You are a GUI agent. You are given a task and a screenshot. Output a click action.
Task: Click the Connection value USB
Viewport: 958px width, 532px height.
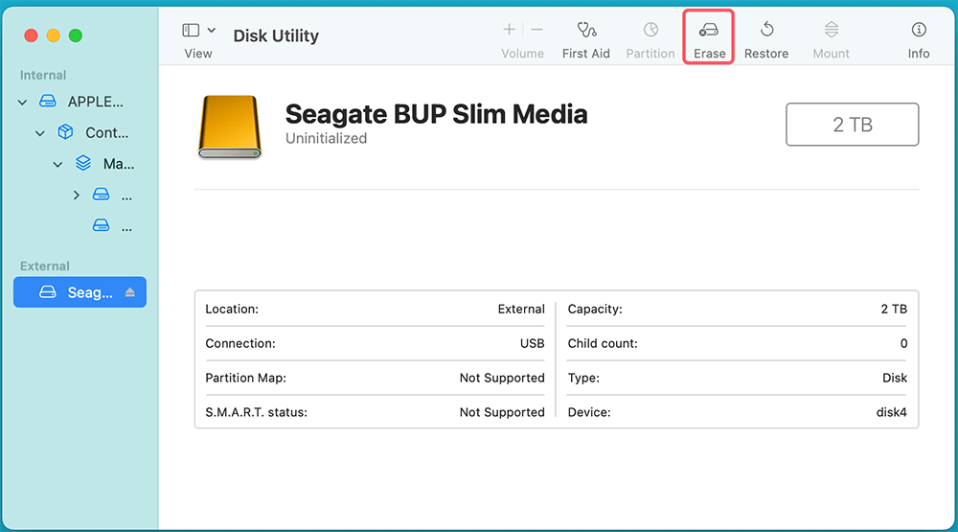532,343
